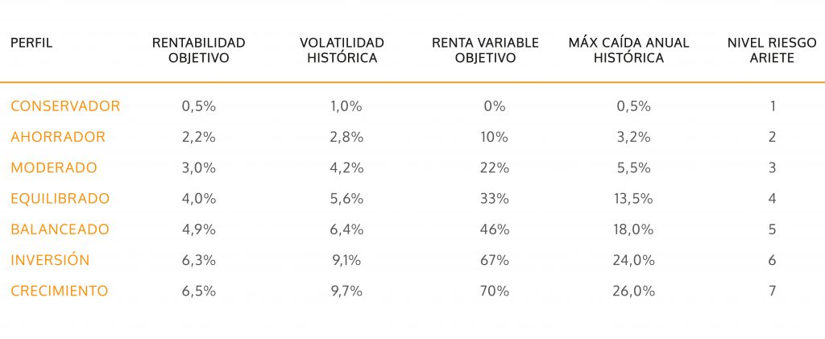Select the MÁX CAÍDA ANUAL HISTÓRICA header
825x339 pixels.
(628, 50)
